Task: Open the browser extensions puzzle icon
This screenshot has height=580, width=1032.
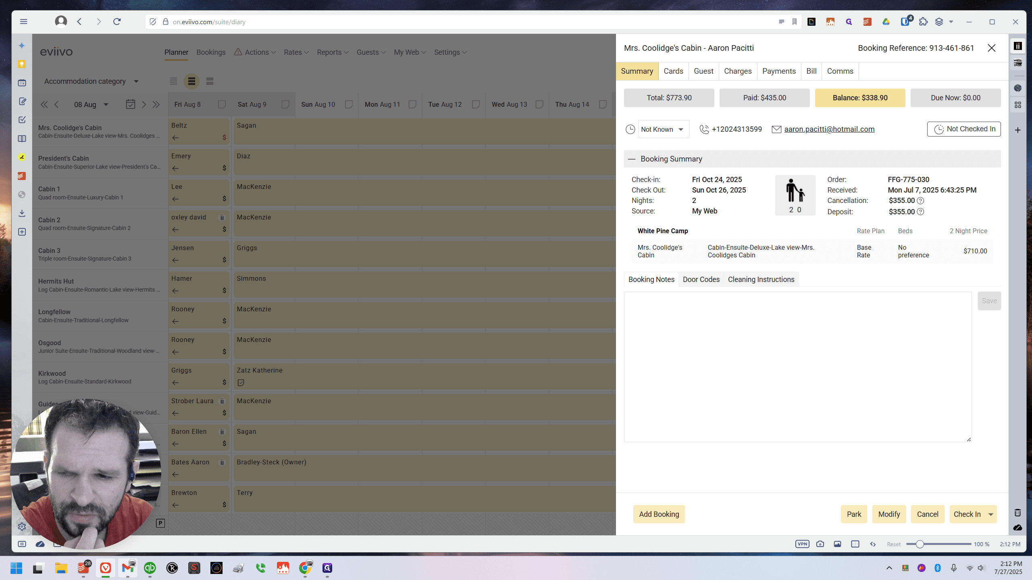Action: tap(923, 22)
